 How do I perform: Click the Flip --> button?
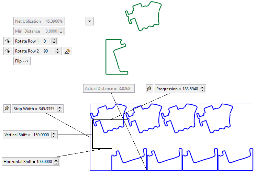22,61
